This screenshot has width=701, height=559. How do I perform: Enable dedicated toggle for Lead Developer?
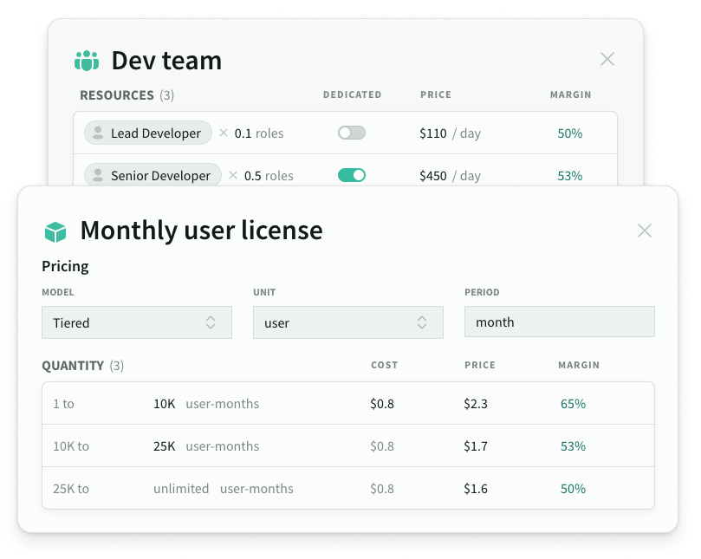(x=352, y=133)
